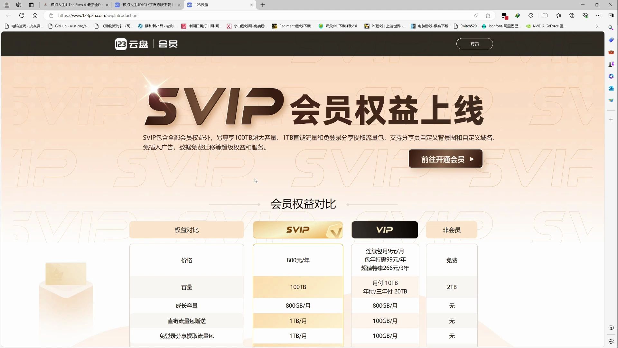This screenshot has height=348, width=618.
Task: Click 前往开通会员 button
Action: (445, 159)
